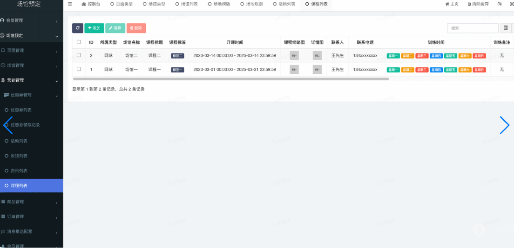Screen dimensions: 514x248
Task: Select the checkbox for row ID 2
Action: (79, 55)
